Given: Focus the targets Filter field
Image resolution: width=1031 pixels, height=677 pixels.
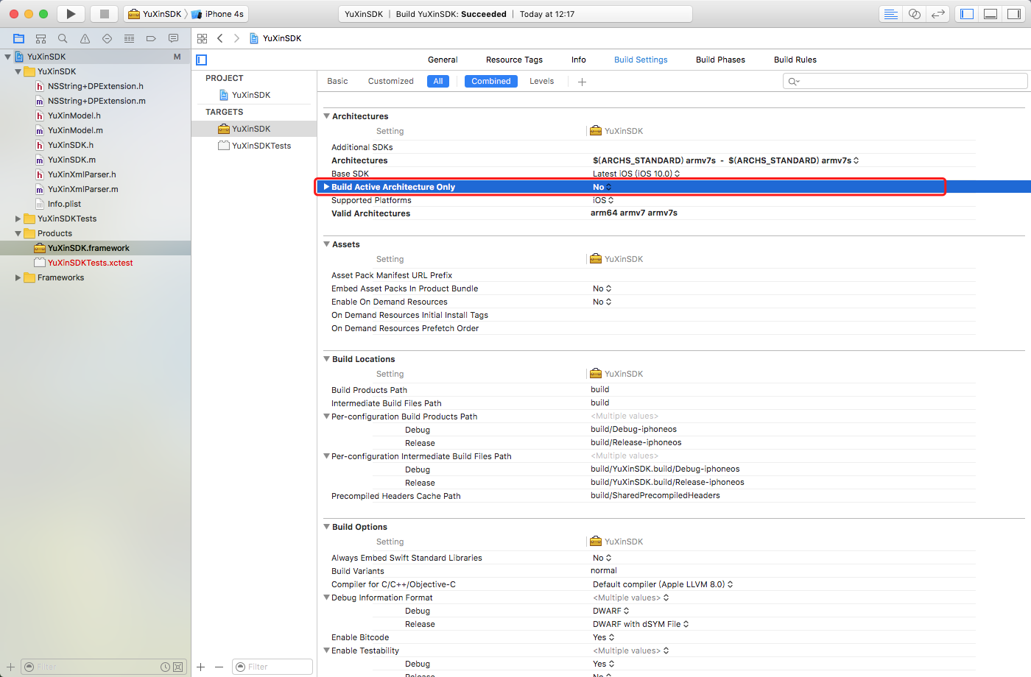Looking at the screenshot, I should click(x=272, y=667).
